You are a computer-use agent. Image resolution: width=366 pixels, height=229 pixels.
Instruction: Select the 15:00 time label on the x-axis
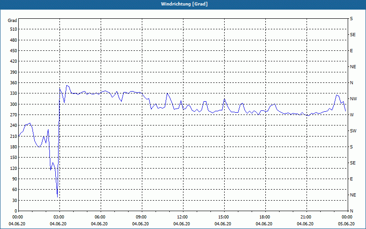pyautogui.click(x=224, y=217)
